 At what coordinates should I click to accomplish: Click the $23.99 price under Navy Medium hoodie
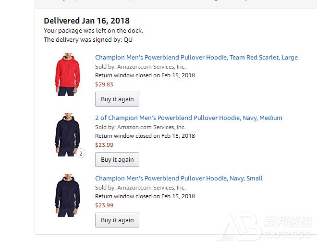(104, 145)
